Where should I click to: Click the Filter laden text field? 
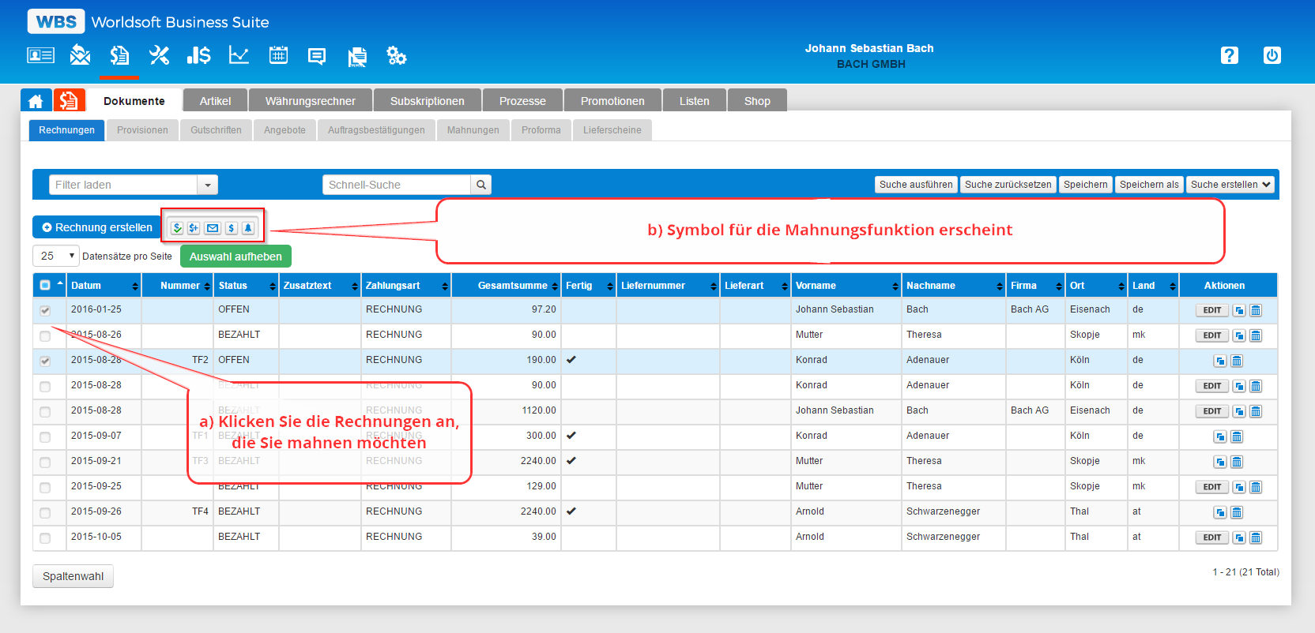click(123, 185)
